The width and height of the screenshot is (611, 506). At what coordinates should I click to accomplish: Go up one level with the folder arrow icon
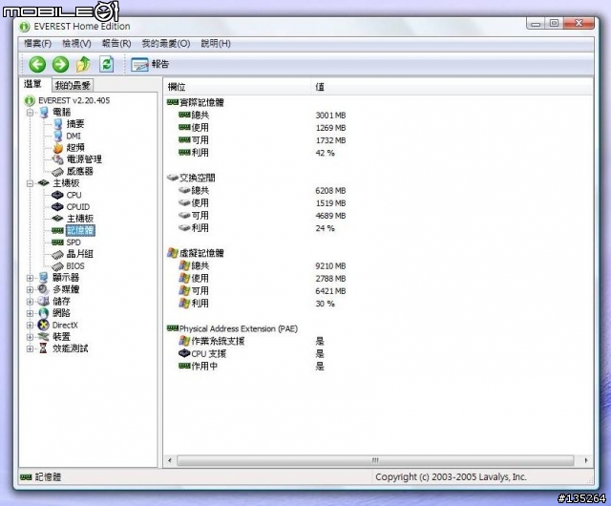pyautogui.click(x=83, y=64)
